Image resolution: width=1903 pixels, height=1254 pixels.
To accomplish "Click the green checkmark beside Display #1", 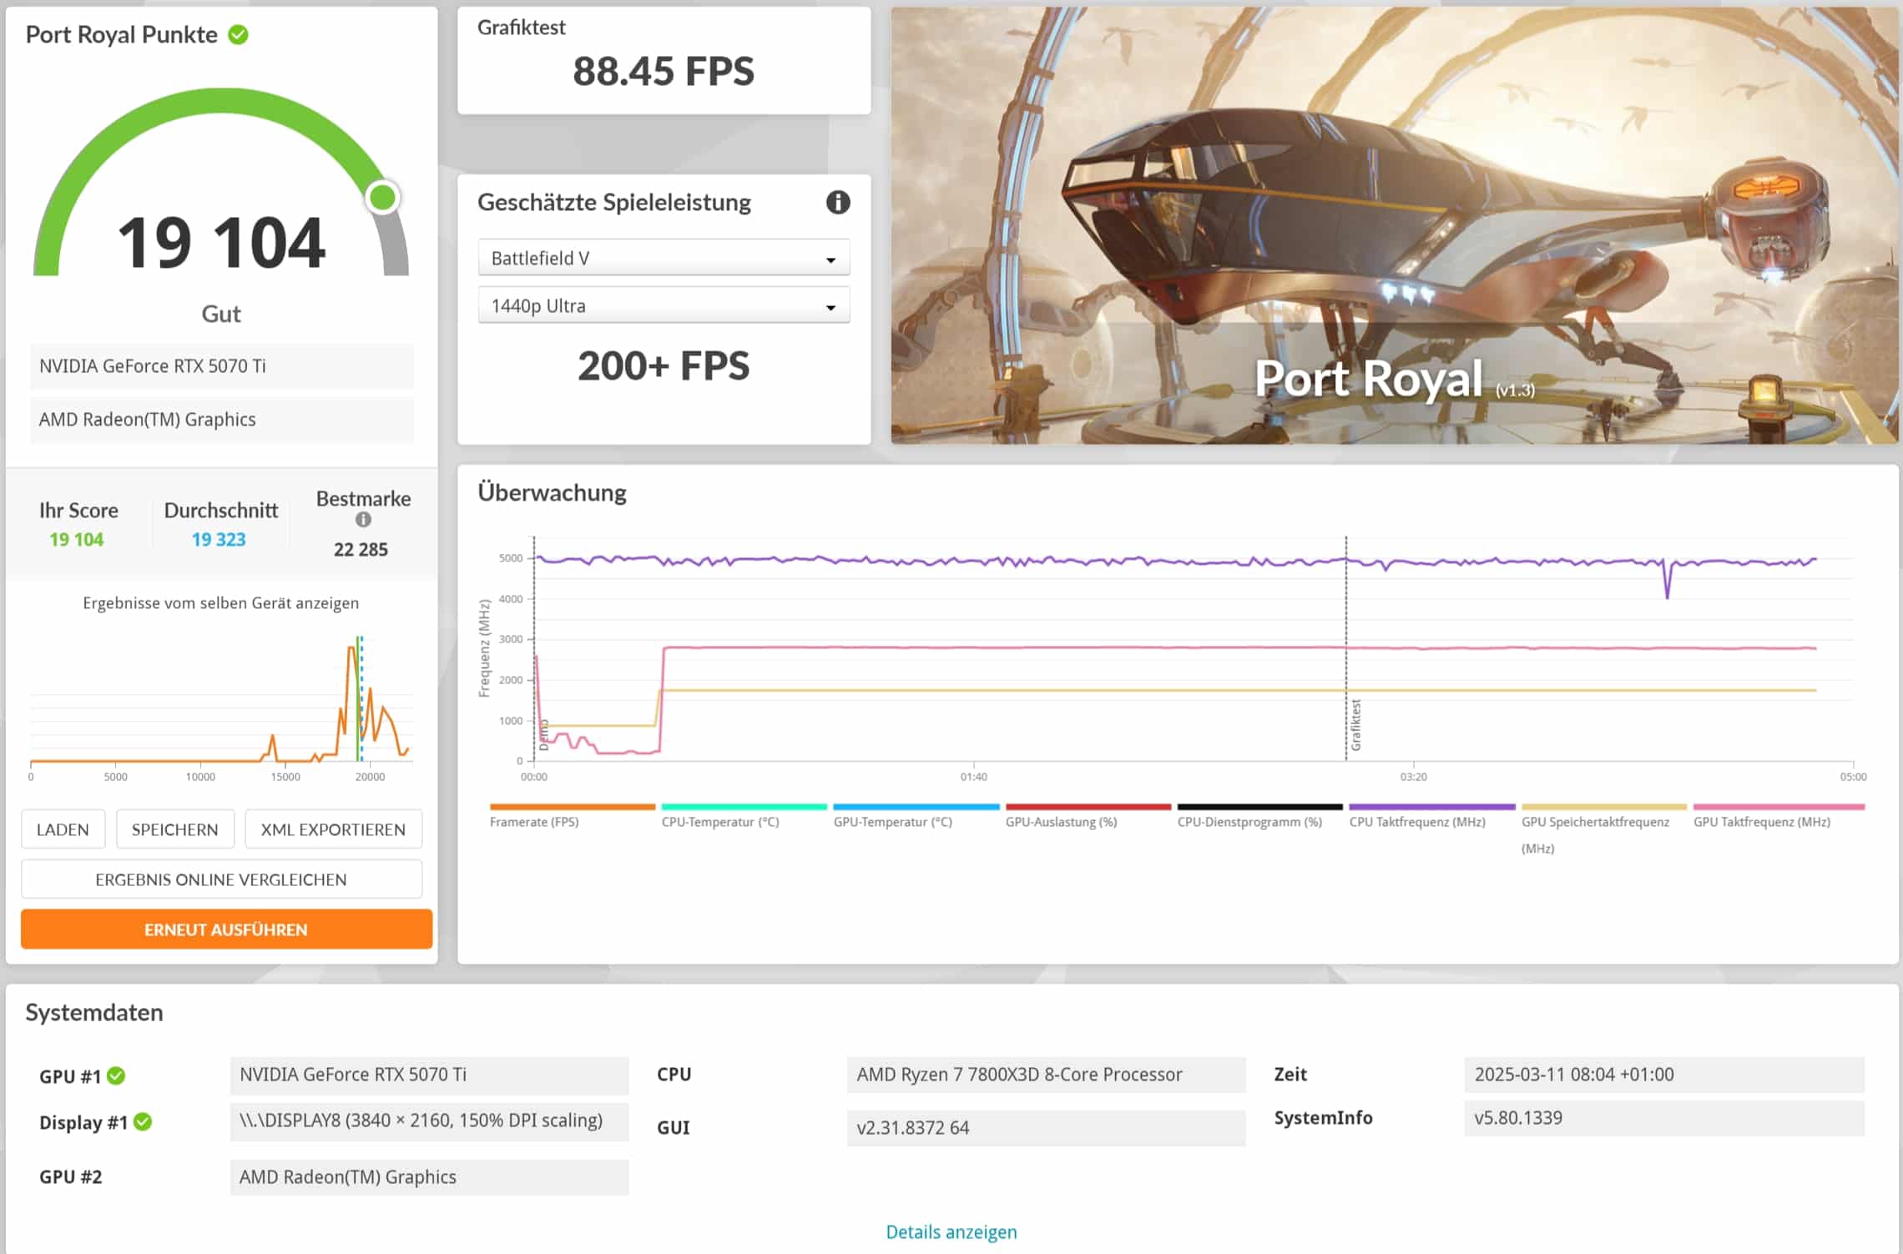I will point(143,1121).
